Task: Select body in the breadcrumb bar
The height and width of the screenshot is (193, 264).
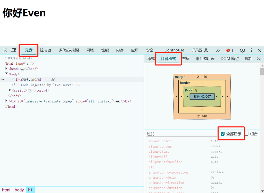Action: pyautogui.click(x=19, y=190)
